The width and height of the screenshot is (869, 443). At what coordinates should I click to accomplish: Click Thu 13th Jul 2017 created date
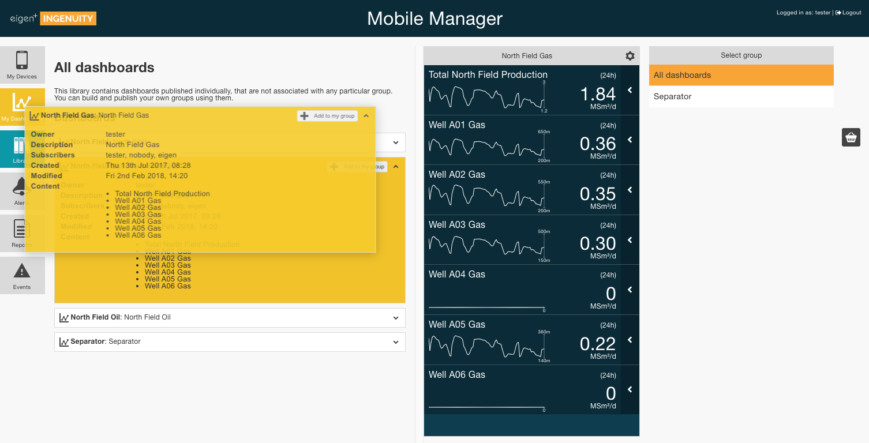click(x=148, y=166)
